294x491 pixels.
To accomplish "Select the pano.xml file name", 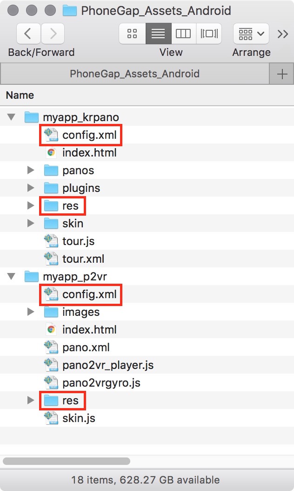I will pyautogui.click(x=86, y=348).
